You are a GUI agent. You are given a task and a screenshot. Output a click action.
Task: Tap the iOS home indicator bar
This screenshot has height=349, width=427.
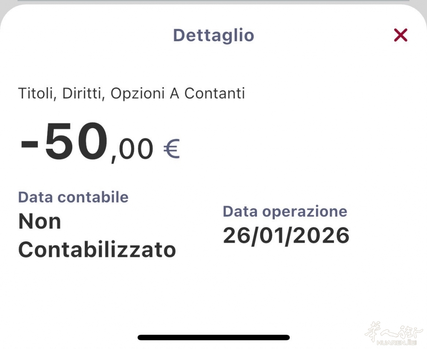click(213, 337)
